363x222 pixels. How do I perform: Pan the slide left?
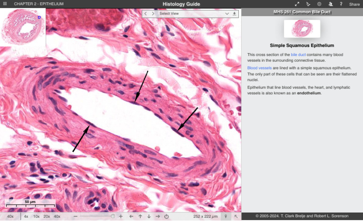(131, 216)
